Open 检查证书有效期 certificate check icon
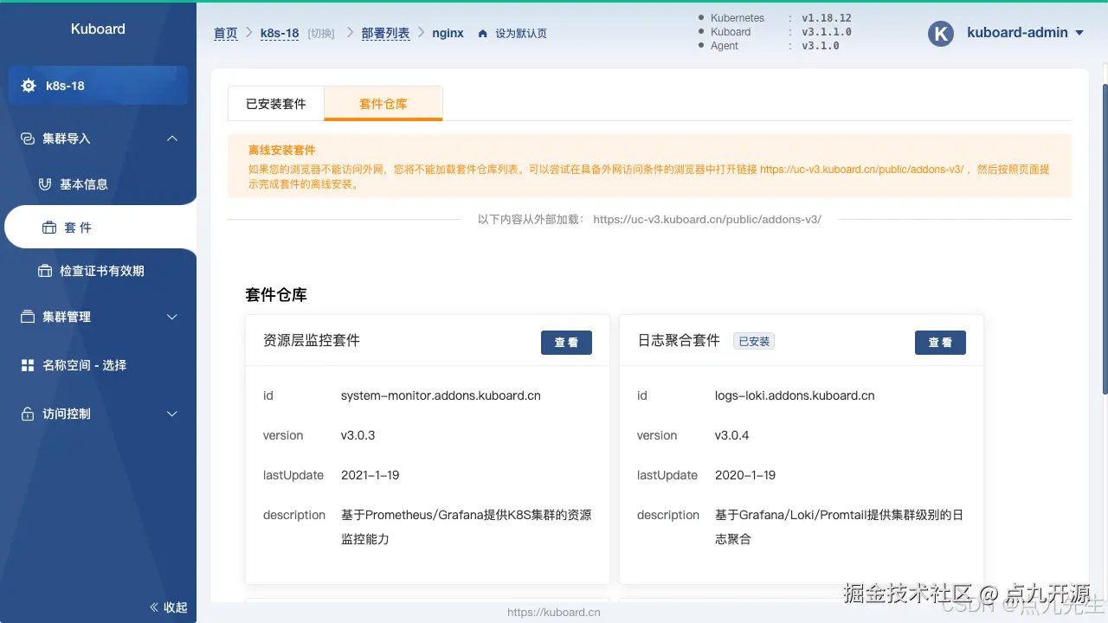 point(44,270)
